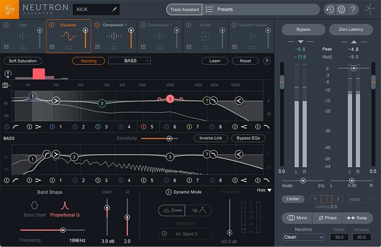Select the Exciter module tab

[205, 36]
